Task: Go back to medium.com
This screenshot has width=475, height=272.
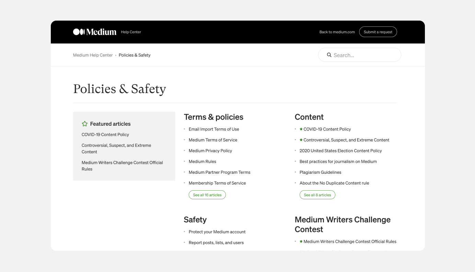Action: click(x=337, y=32)
